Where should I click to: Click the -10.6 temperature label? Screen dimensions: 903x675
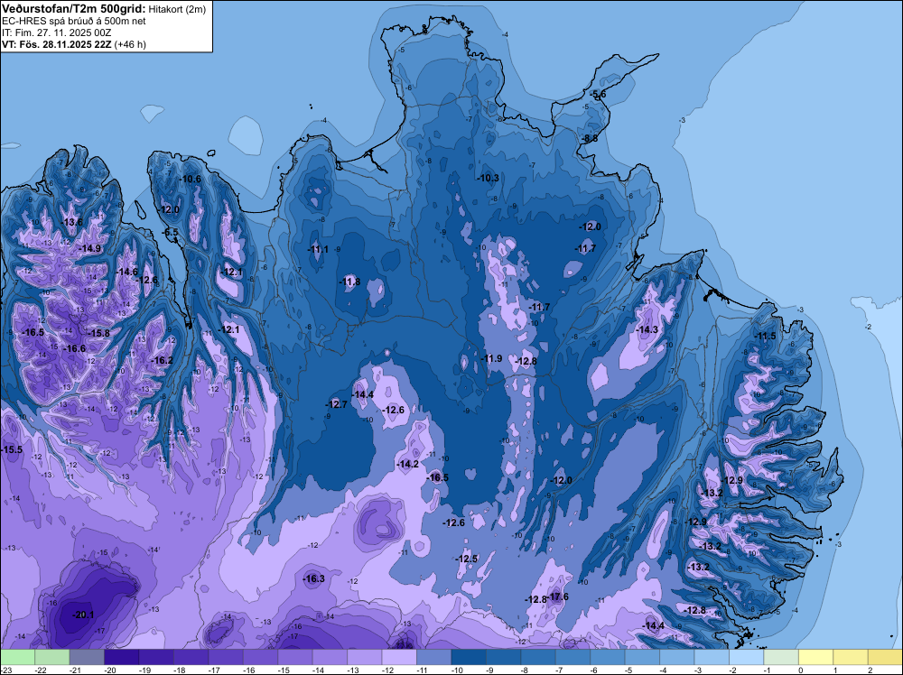pos(191,179)
